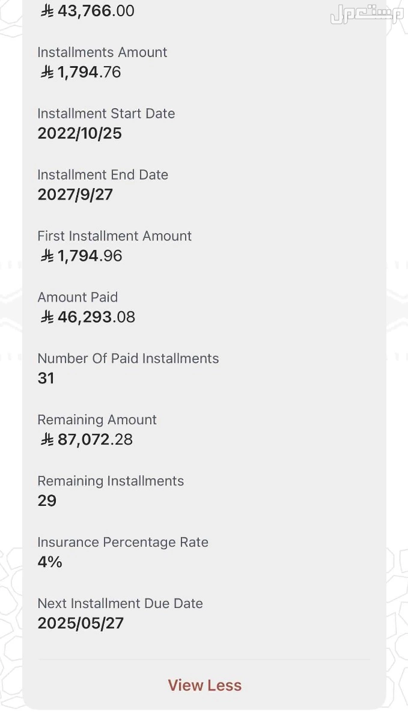Screen dimensions: 408x721
Task: Select the 2025/05/27 next due date
Action: tap(81, 624)
